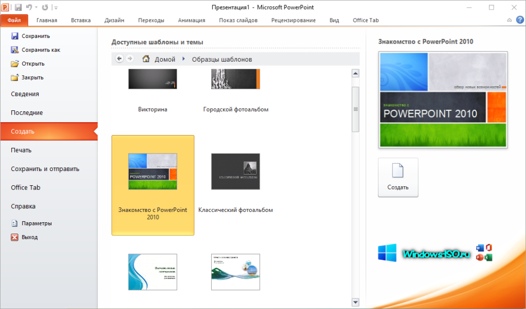Click the Параметры options icon
Viewport: 526px width, 309px height.
(14, 223)
